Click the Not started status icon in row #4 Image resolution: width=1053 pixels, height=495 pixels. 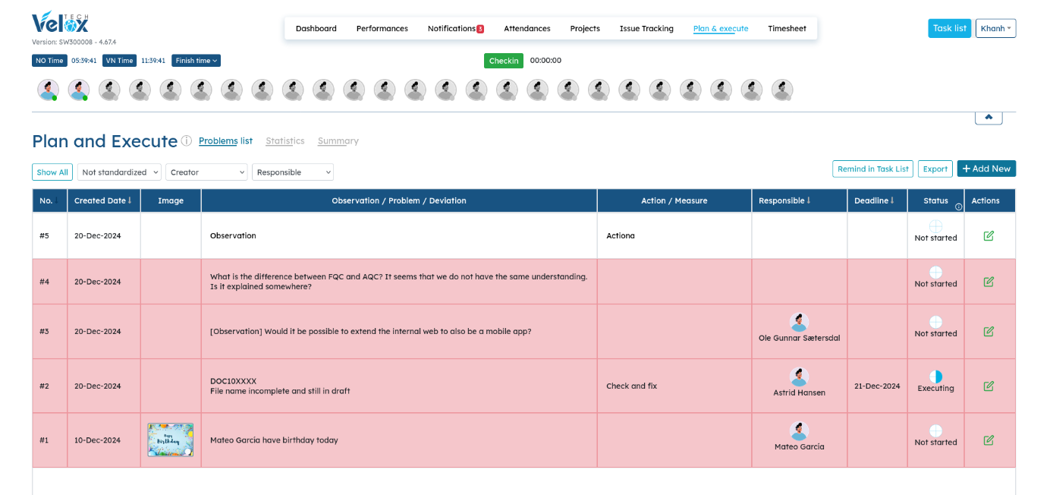pyautogui.click(x=935, y=273)
